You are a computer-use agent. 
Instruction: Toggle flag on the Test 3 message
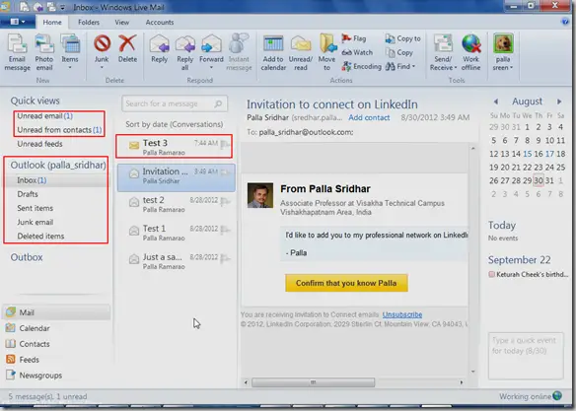(x=225, y=144)
